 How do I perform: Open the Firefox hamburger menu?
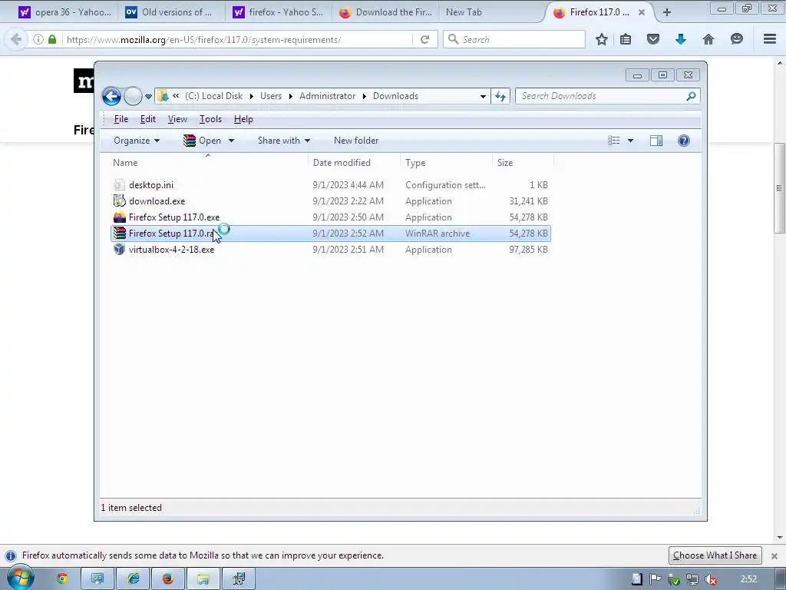tap(770, 39)
